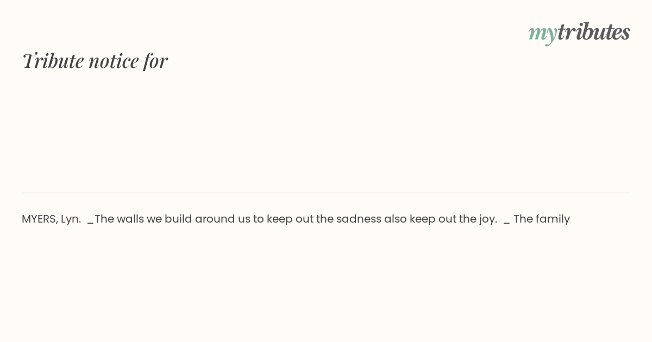Click the word "joy." in the quote
This screenshot has width=652, height=342.
[486, 219]
